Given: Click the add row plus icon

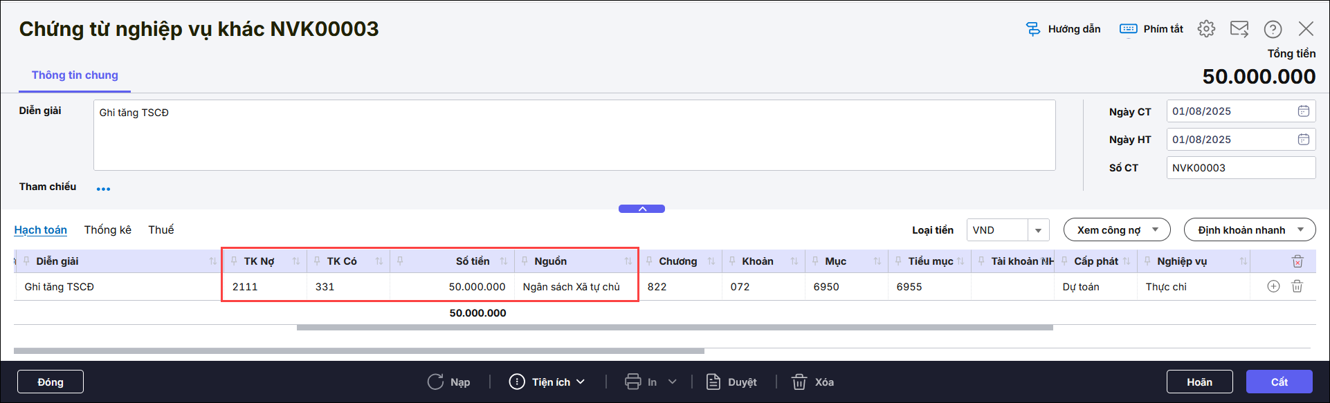Looking at the screenshot, I should pyautogui.click(x=1273, y=286).
